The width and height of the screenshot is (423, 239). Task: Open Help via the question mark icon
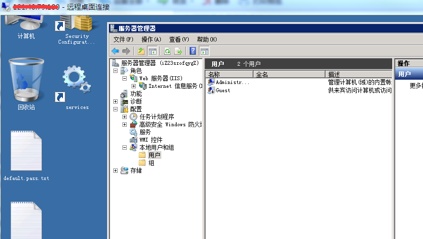point(193,51)
